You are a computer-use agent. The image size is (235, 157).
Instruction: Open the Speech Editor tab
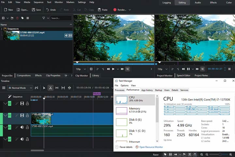183,76
